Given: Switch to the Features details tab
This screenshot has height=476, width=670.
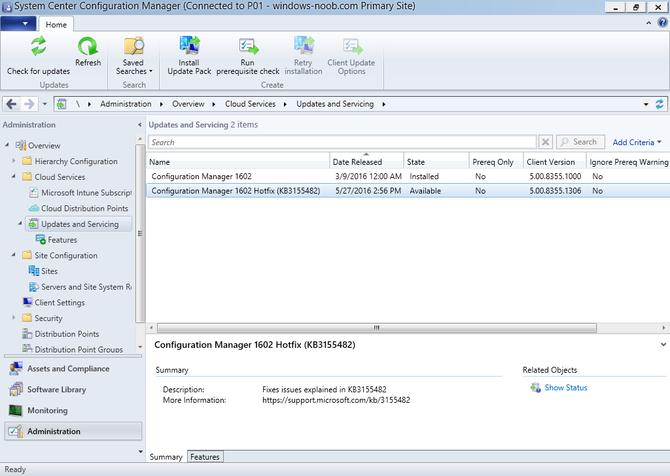Looking at the screenshot, I should 205,457.
